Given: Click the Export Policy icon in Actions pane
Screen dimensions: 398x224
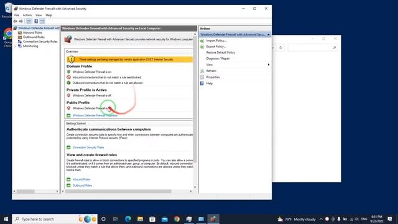Looking at the screenshot, I should point(202,47).
